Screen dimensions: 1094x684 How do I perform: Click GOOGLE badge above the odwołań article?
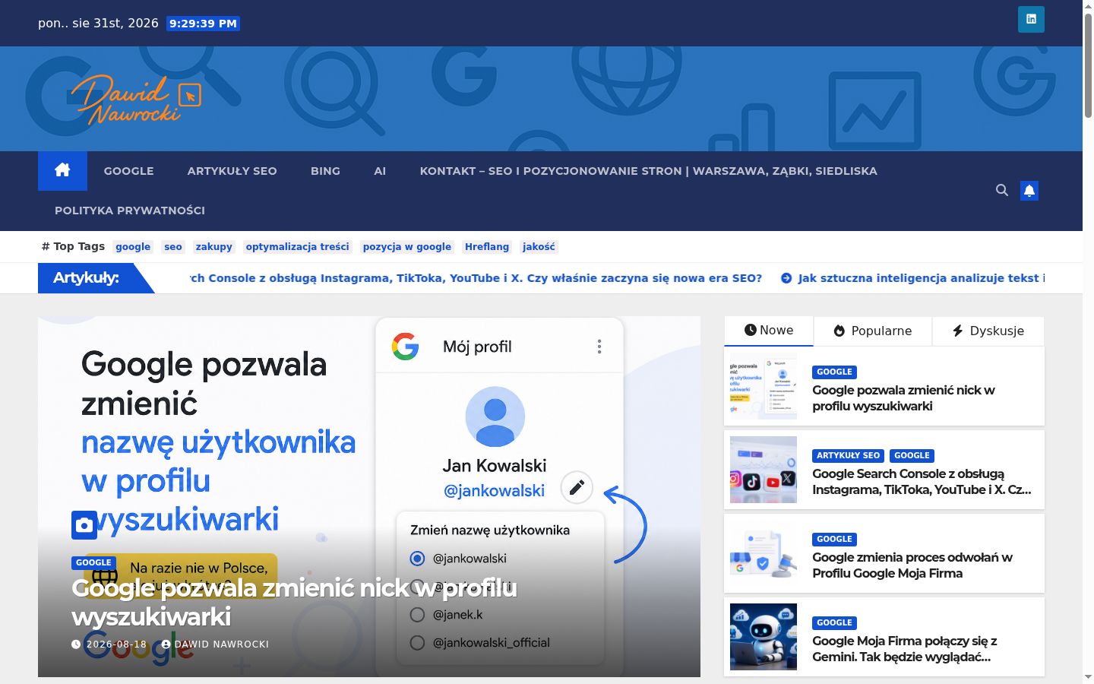click(x=834, y=539)
